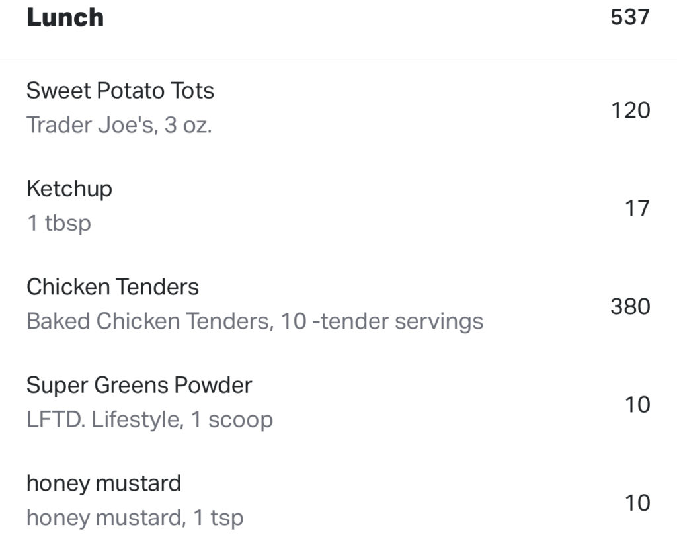677x541 pixels.
Task: Select the Lunch total calories 537
Action: click(630, 17)
